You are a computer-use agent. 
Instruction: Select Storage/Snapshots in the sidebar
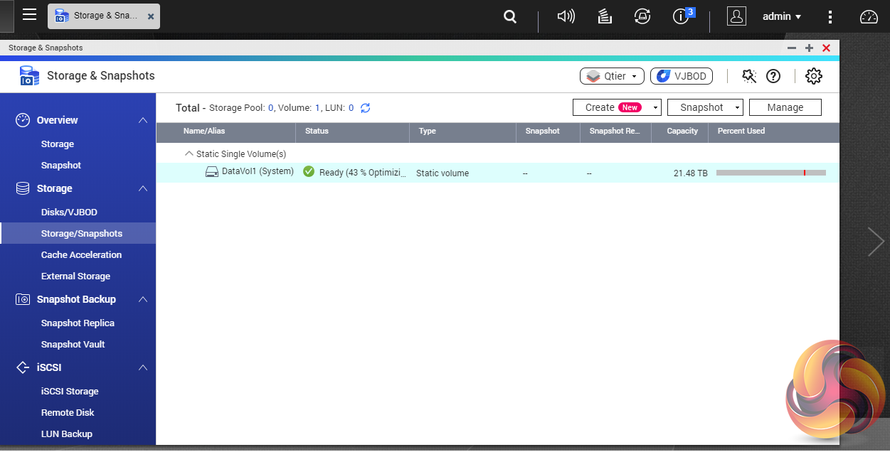(x=78, y=234)
